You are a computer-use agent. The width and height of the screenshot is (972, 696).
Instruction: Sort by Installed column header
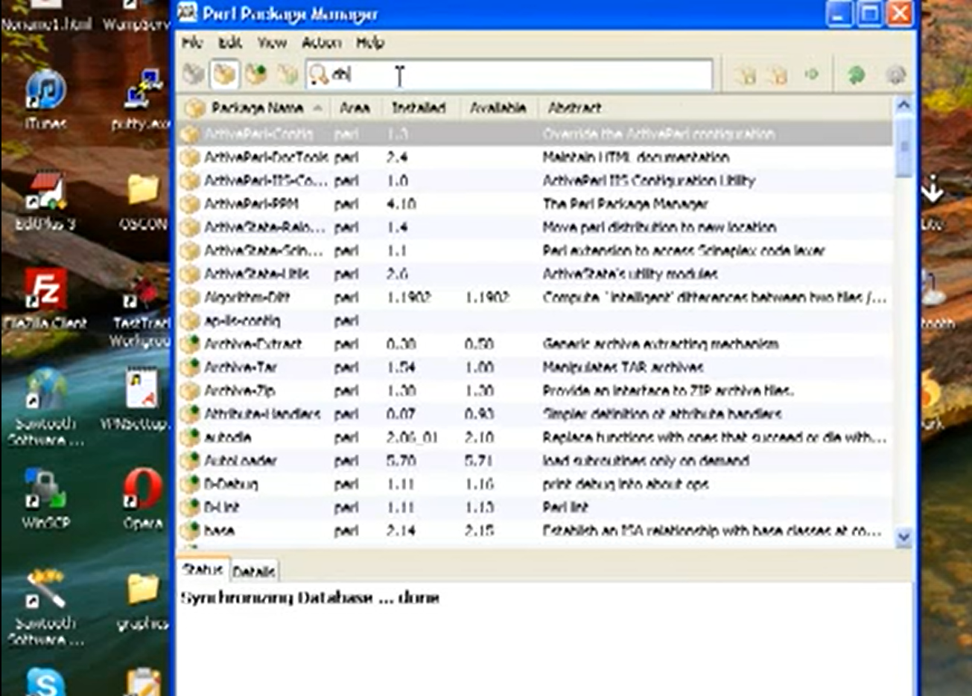click(420, 109)
